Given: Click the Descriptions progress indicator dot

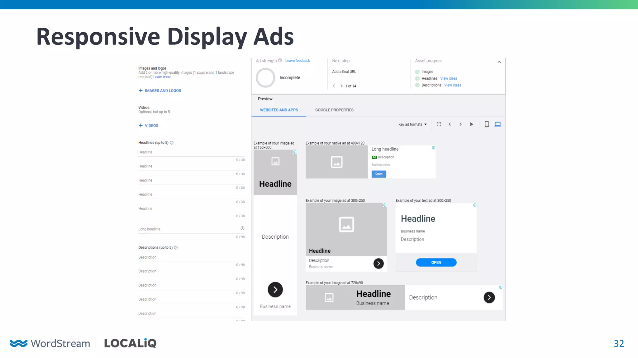Looking at the screenshot, I should pos(417,85).
